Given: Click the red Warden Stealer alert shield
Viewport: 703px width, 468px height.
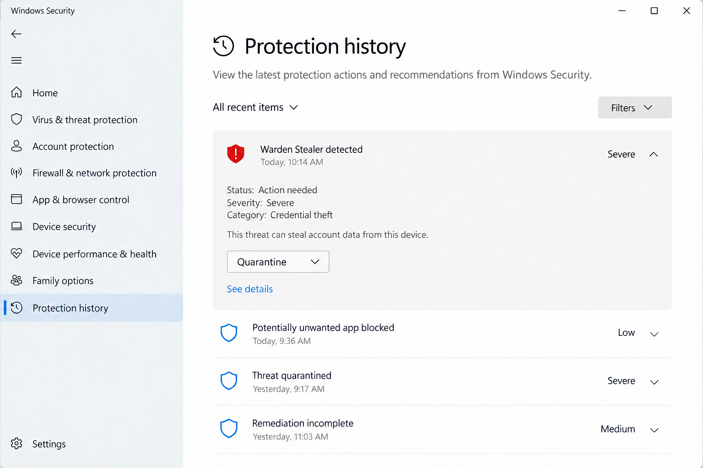Looking at the screenshot, I should point(236,154).
